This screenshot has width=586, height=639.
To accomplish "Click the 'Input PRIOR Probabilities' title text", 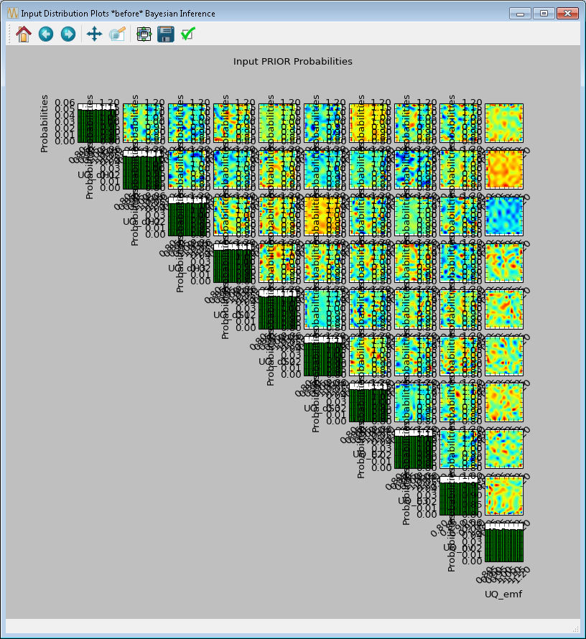I will point(293,62).
